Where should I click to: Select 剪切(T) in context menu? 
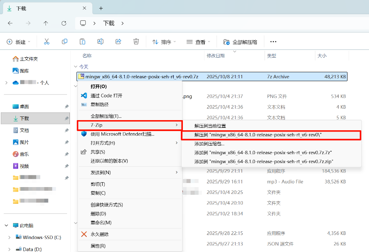pyautogui.click(x=130, y=184)
